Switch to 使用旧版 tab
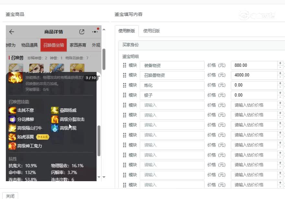The height and width of the screenshot is (199, 285). (152, 31)
